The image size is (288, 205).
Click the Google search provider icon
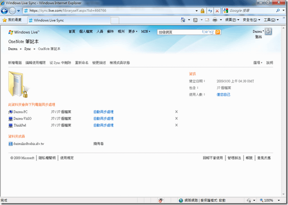pyautogui.click(x=226, y=11)
